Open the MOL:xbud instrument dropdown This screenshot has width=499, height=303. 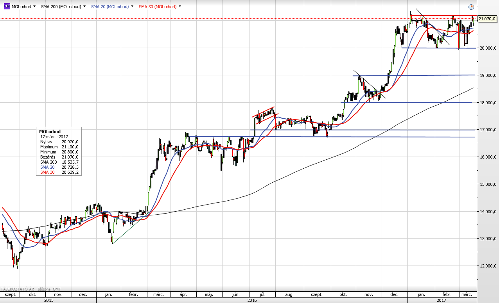pos(35,7)
